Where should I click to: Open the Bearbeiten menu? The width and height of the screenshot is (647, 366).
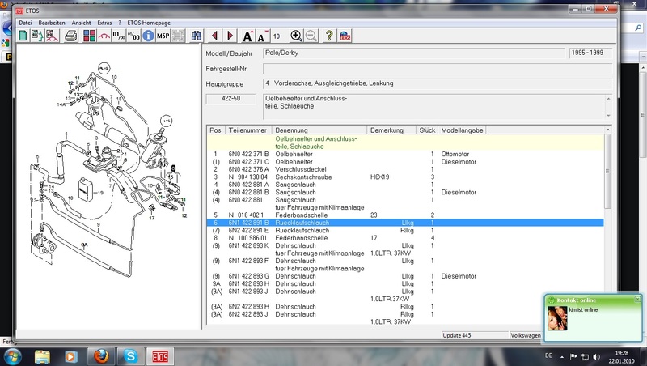click(52, 23)
